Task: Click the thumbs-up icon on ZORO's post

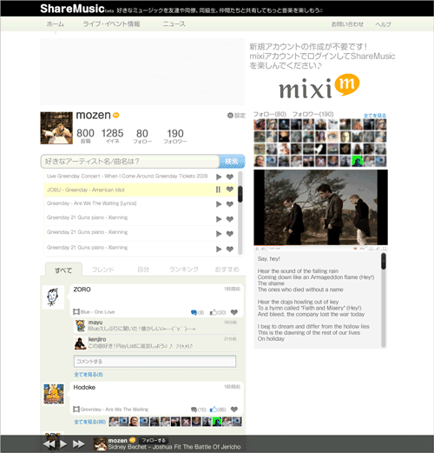Action: [214, 312]
